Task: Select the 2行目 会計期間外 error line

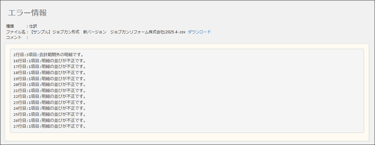Action: click(48, 55)
